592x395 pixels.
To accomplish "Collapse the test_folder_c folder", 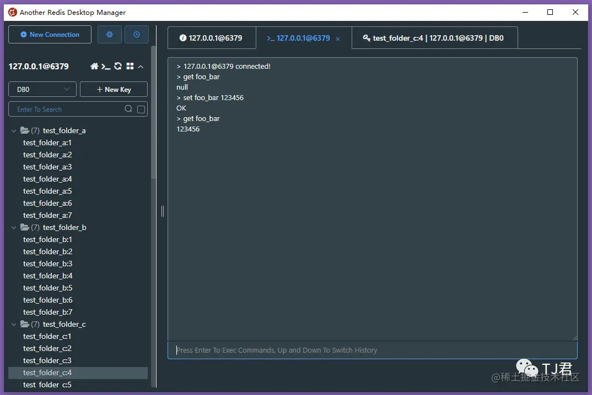I will (14, 325).
